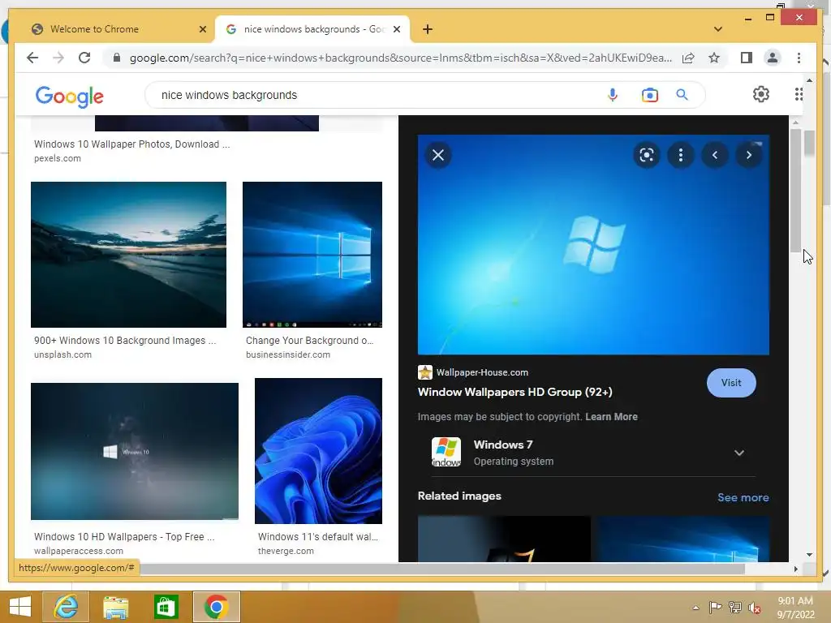Image resolution: width=831 pixels, height=623 pixels.
Task: Close the image preview panel
Action: [437, 155]
